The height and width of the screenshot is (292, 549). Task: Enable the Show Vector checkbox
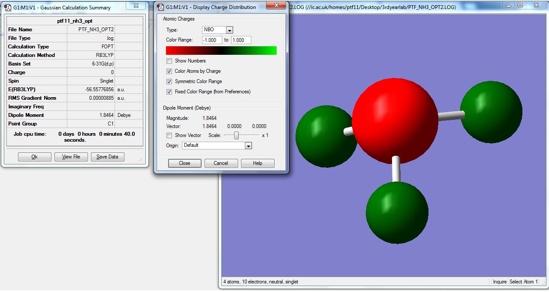pos(169,135)
